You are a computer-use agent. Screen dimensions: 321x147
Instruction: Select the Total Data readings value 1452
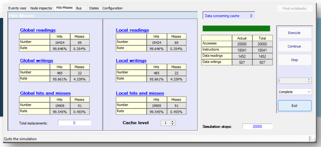click(x=262, y=57)
